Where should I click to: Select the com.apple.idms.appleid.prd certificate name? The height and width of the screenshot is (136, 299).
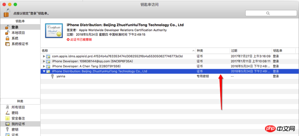point(117,56)
